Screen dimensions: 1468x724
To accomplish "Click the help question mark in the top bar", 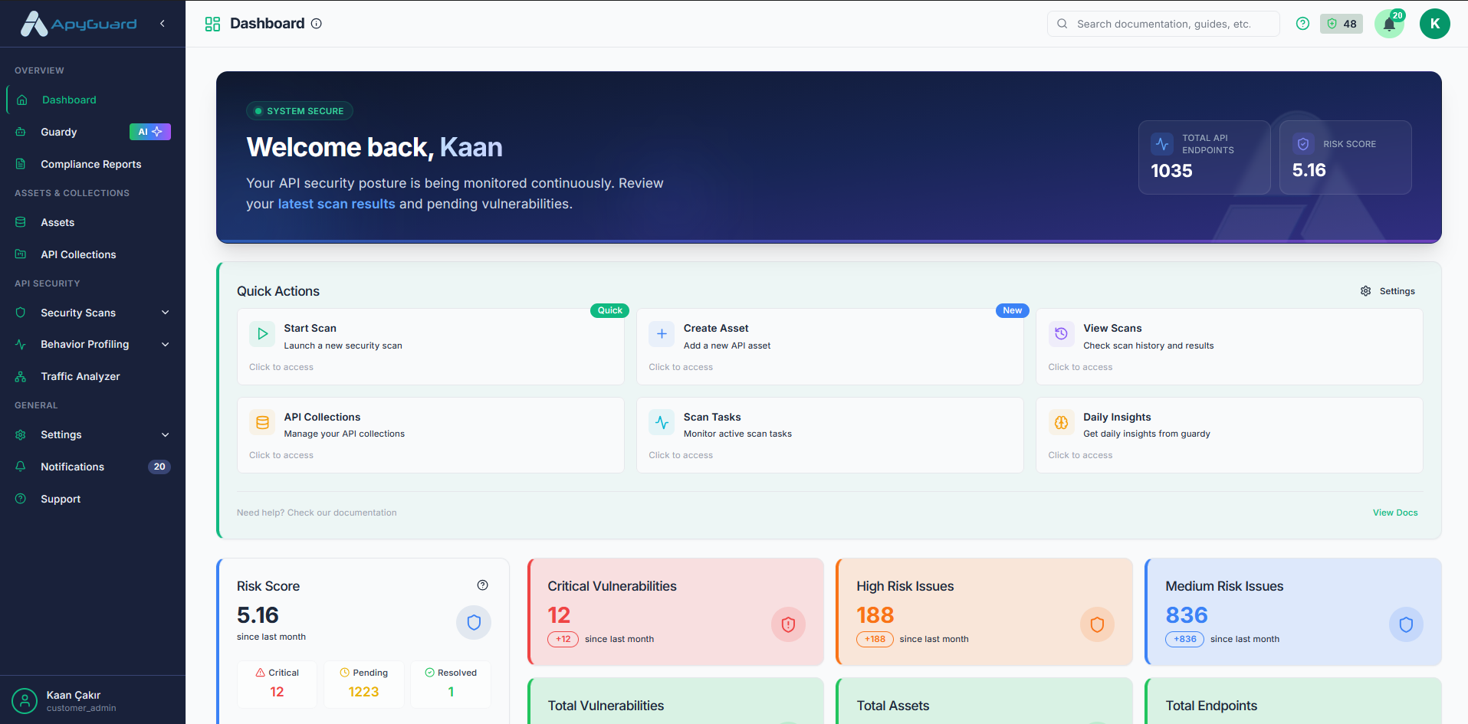I will (x=1302, y=24).
